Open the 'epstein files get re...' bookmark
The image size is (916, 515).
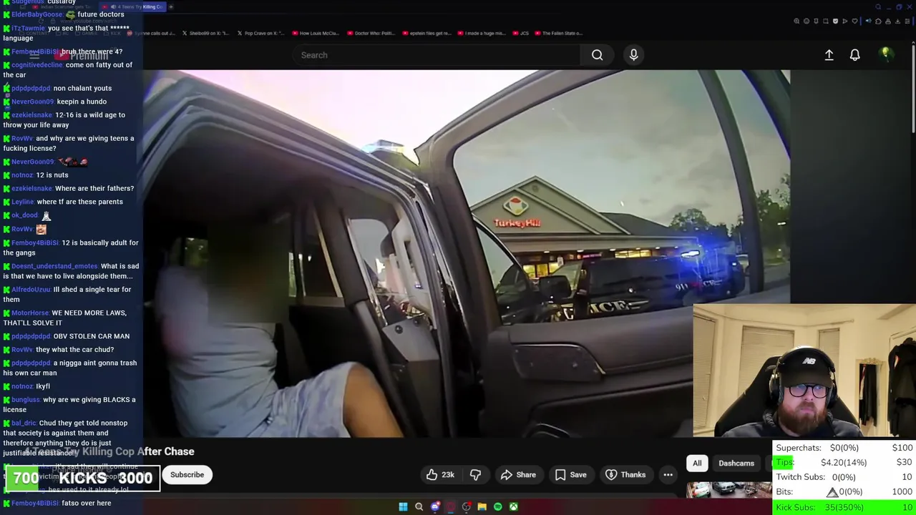click(426, 33)
